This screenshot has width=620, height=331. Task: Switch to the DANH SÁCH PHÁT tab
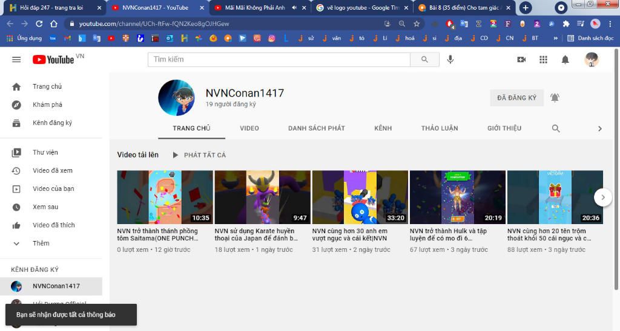(x=316, y=128)
